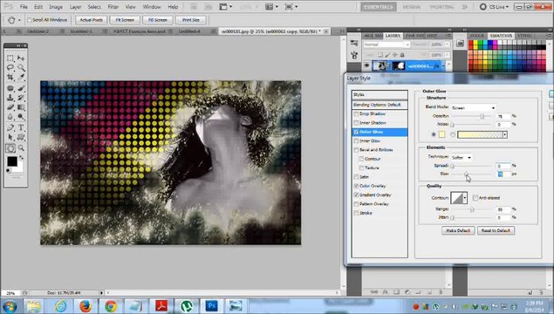Open the layer blending mode dropdown in Layers panel

[x=386, y=44]
